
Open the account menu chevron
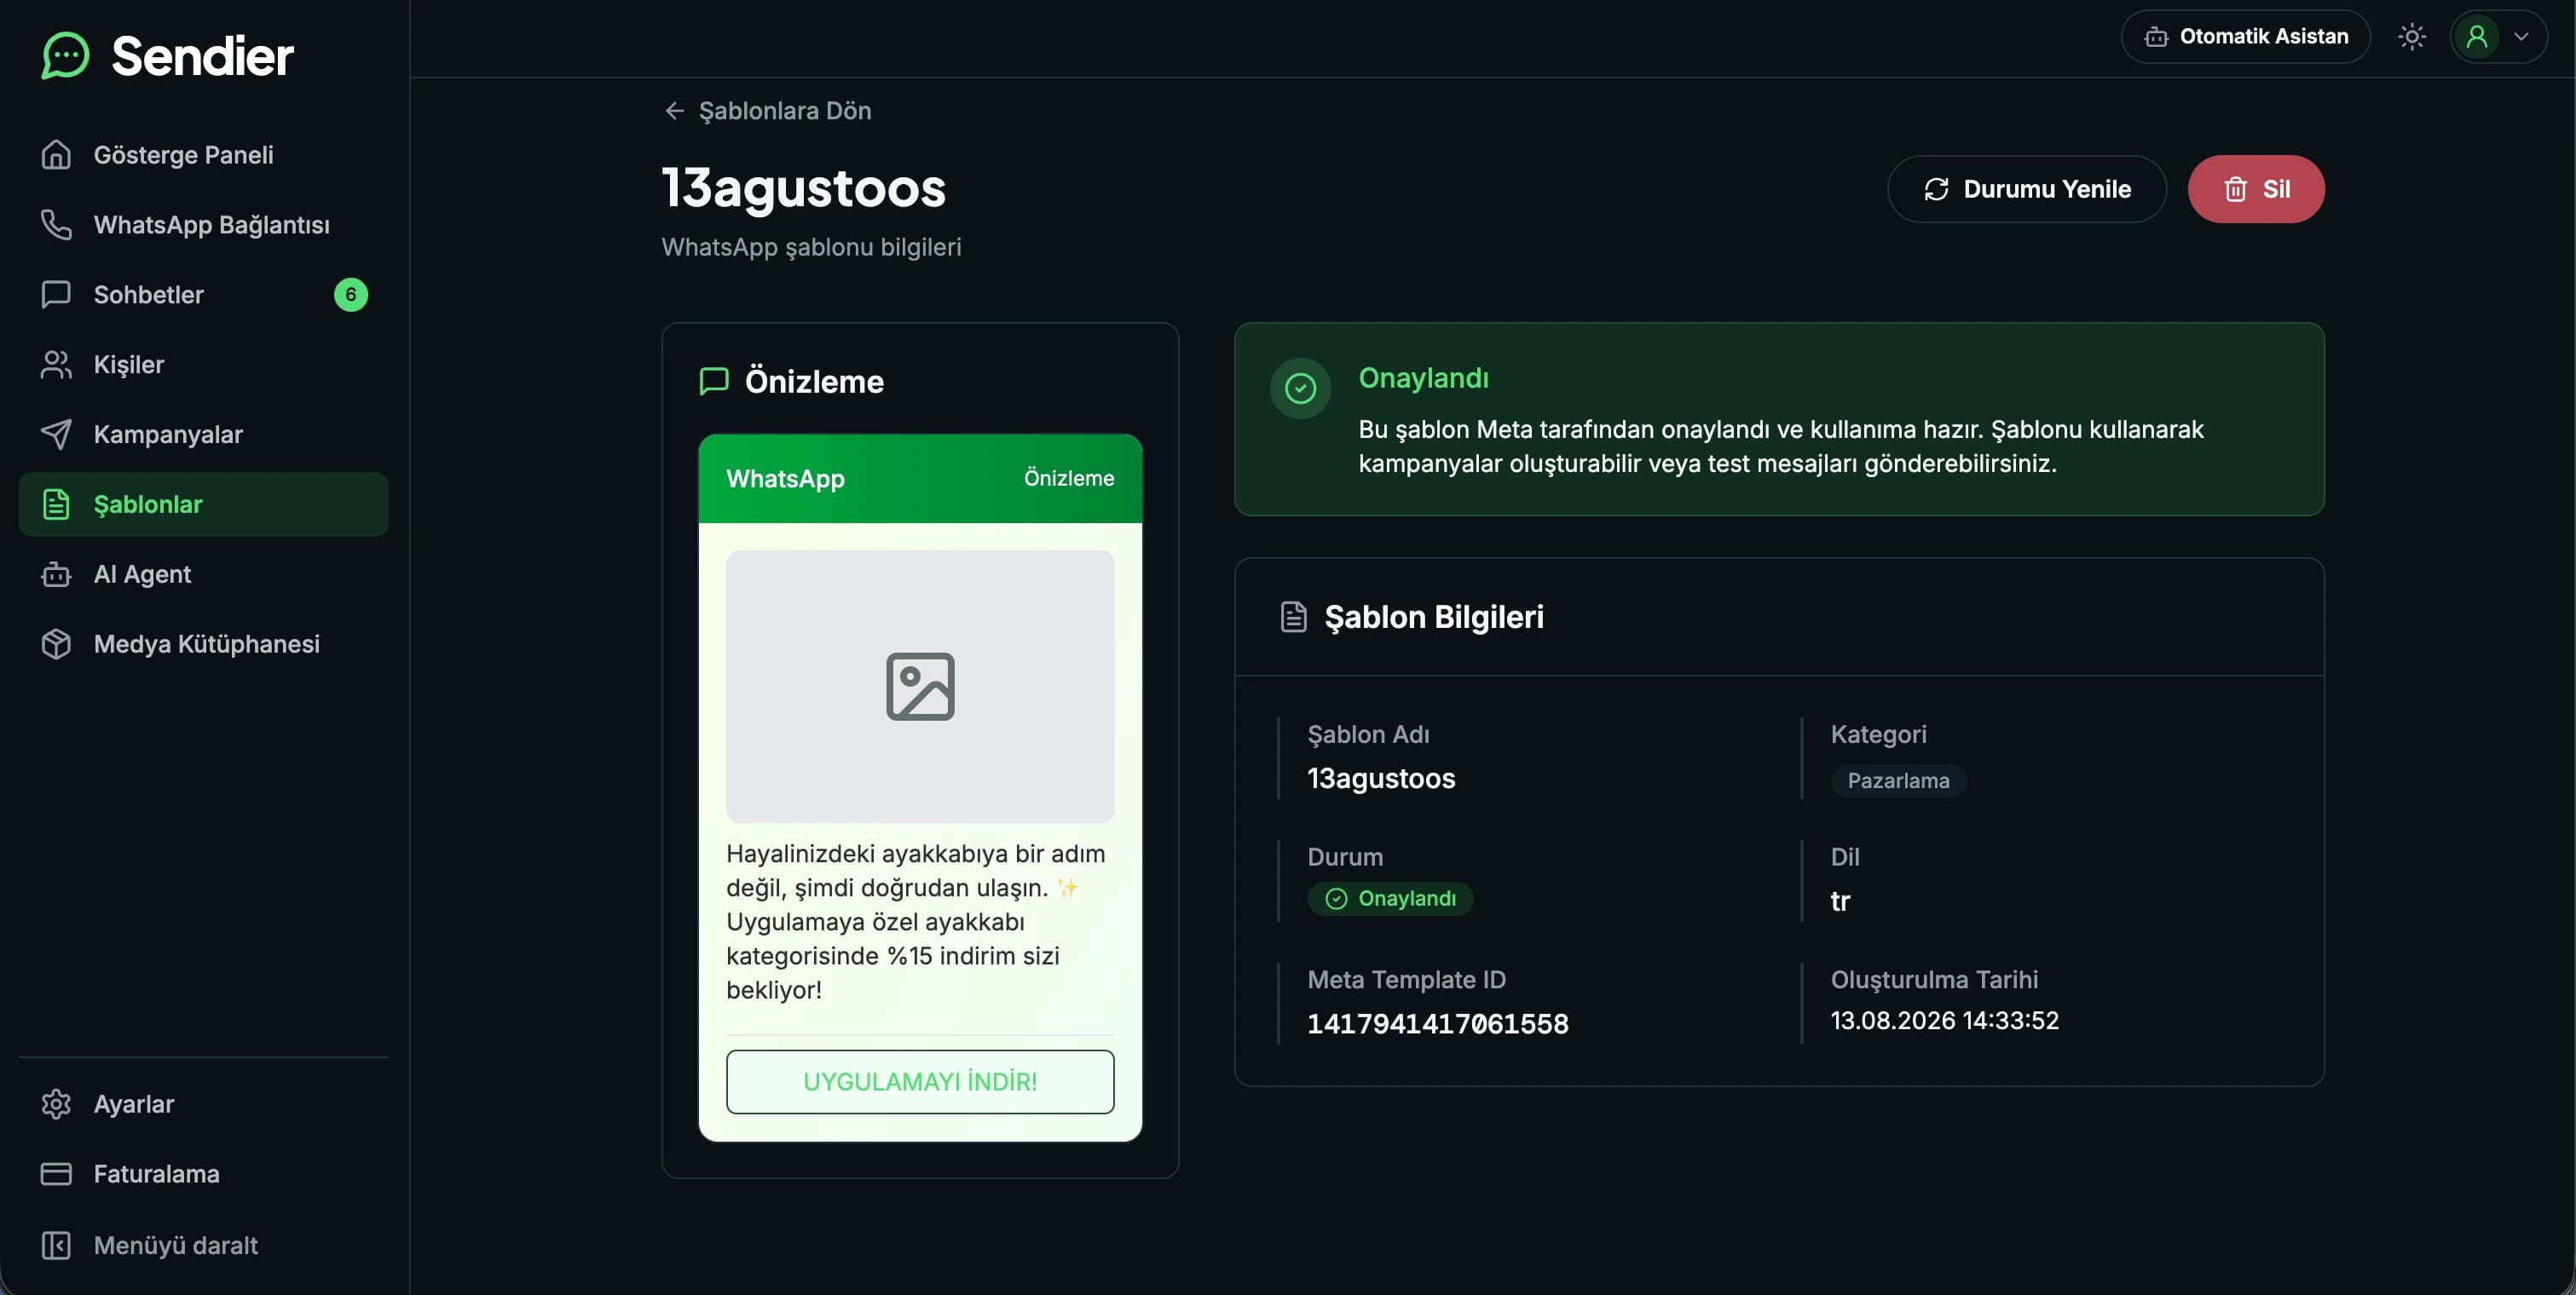pos(2521,37)
